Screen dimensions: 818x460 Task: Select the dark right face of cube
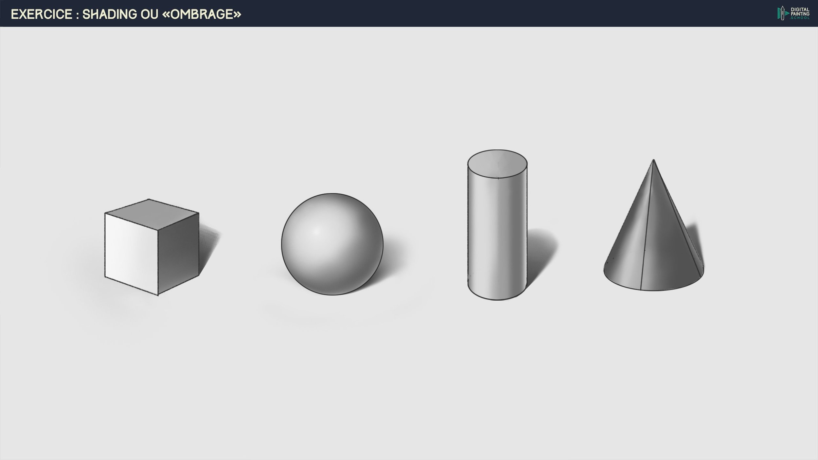coord(179,254)
